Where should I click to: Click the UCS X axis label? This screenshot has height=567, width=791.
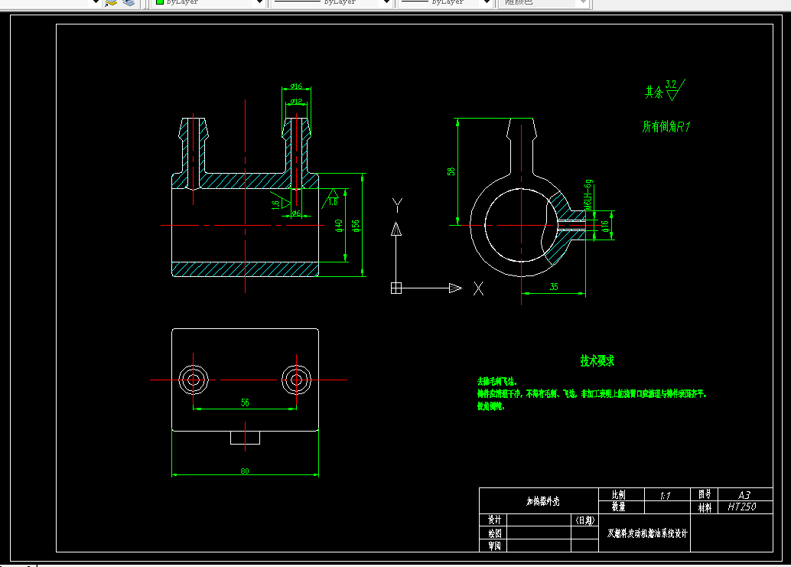coord(478,288)
